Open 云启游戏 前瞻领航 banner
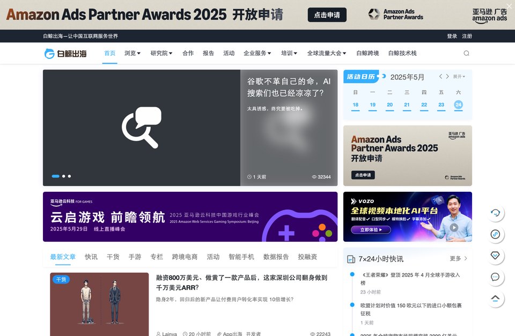Screen dimensions: 515x336 [x=190, y=217]
